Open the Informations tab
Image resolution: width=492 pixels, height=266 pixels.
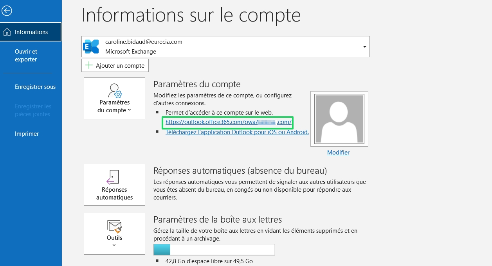(31, 32)
